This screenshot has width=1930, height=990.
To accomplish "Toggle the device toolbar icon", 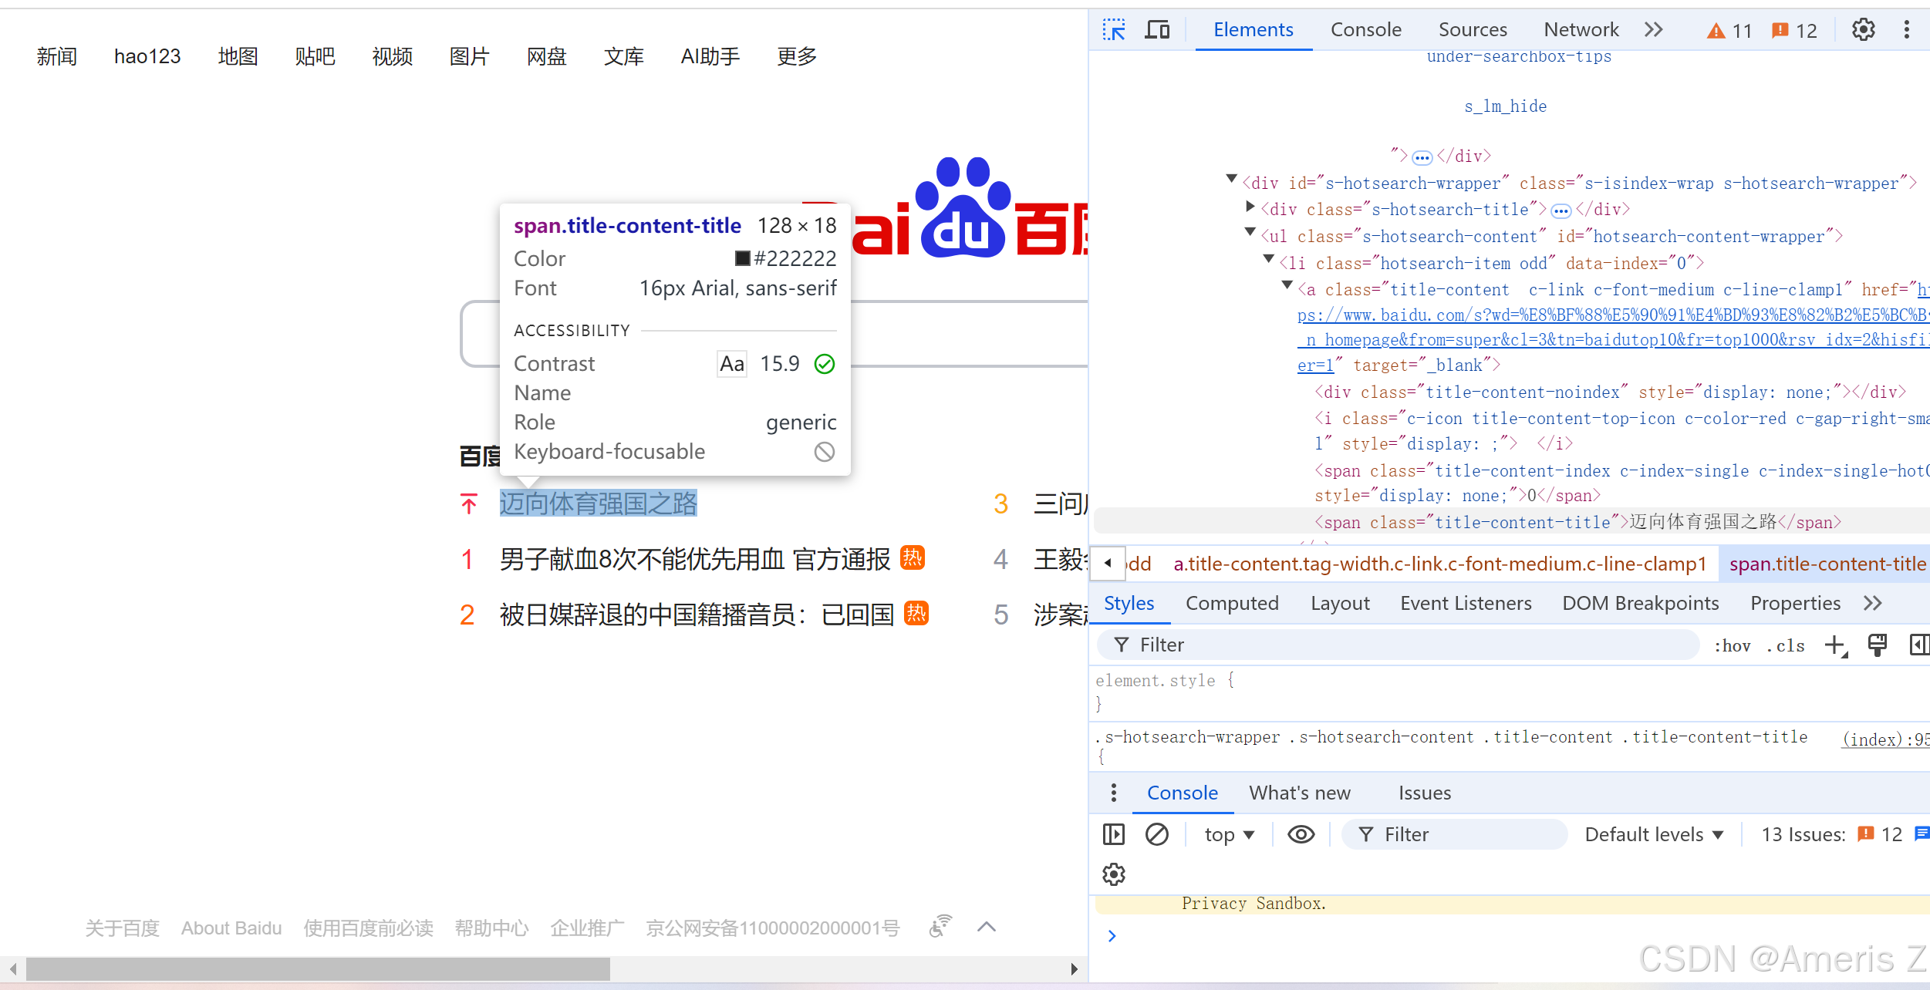I will (x=1157, y=30).
